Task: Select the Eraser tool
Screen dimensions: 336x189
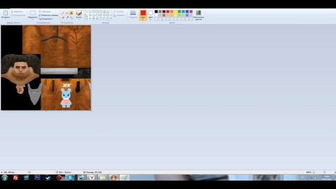Action: [x=63, y=17]
